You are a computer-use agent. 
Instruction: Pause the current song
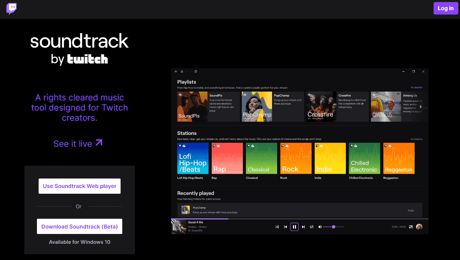[x=294, y=227]
